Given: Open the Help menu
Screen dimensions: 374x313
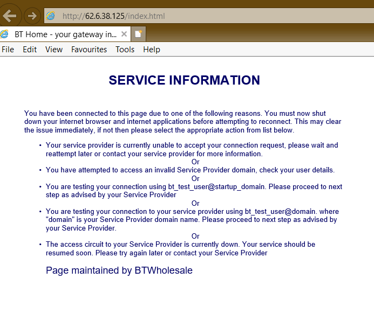Looking at the screenshot, I should click(152, 50).
